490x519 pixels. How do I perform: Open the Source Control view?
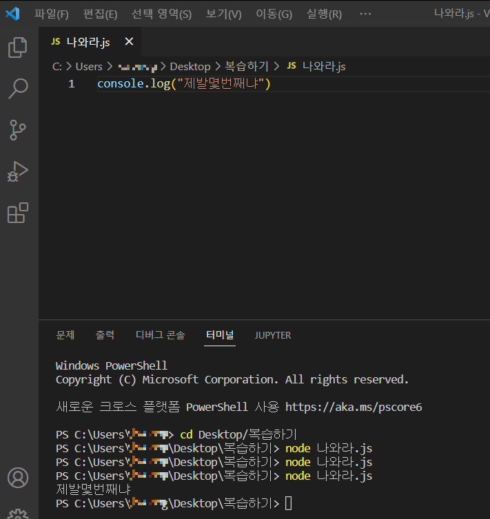tap(18, 129)
